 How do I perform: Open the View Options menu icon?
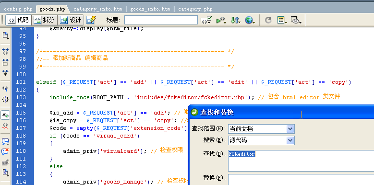282,20
